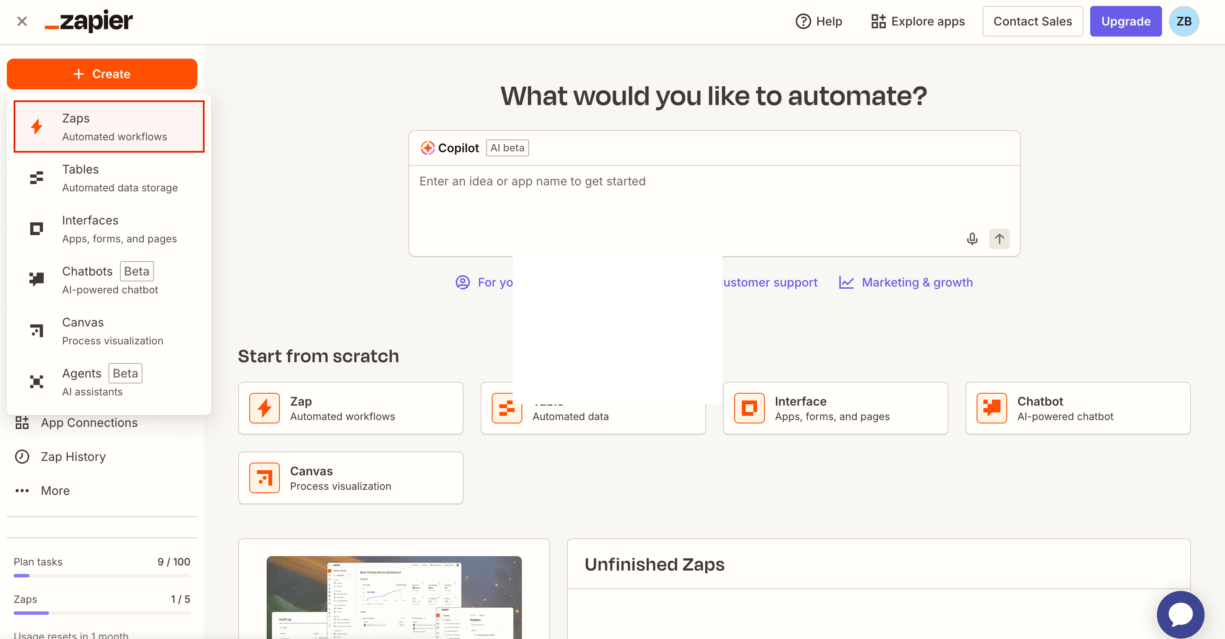Open the Marketing & growth suggestions
1225x639 pixels.
917,282
